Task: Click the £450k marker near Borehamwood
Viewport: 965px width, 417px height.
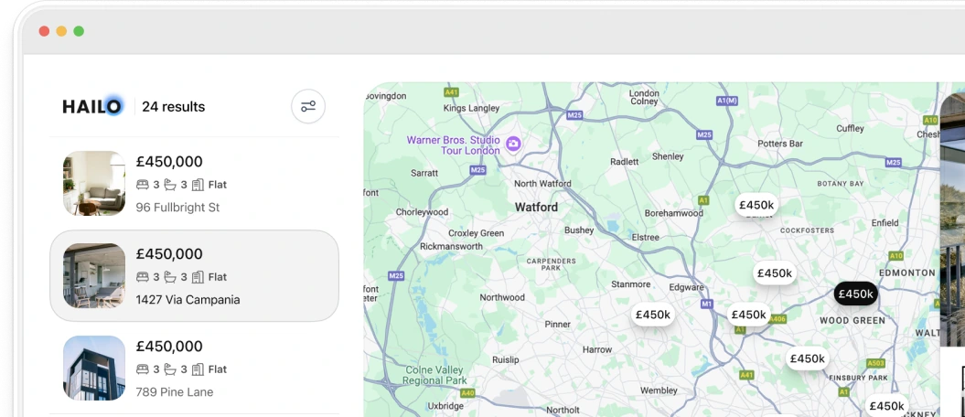Action: [756, 205]
